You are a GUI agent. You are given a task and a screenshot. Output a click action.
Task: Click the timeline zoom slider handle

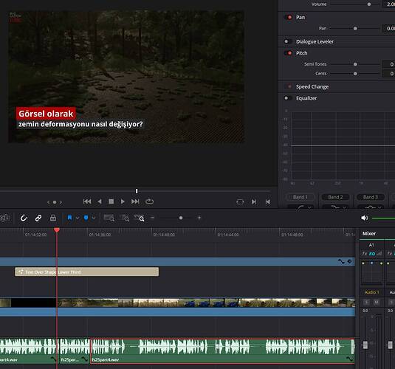click(x=181, y=218)
